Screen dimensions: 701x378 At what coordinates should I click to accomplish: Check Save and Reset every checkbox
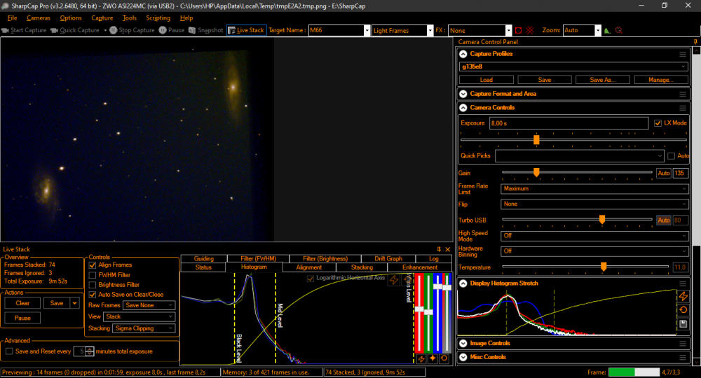pyautogui.click(x=9, y=351)
